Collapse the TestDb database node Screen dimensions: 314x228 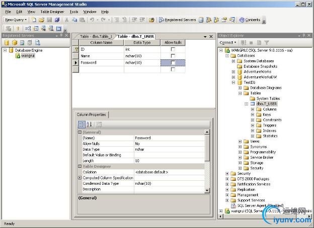(233, 82)
